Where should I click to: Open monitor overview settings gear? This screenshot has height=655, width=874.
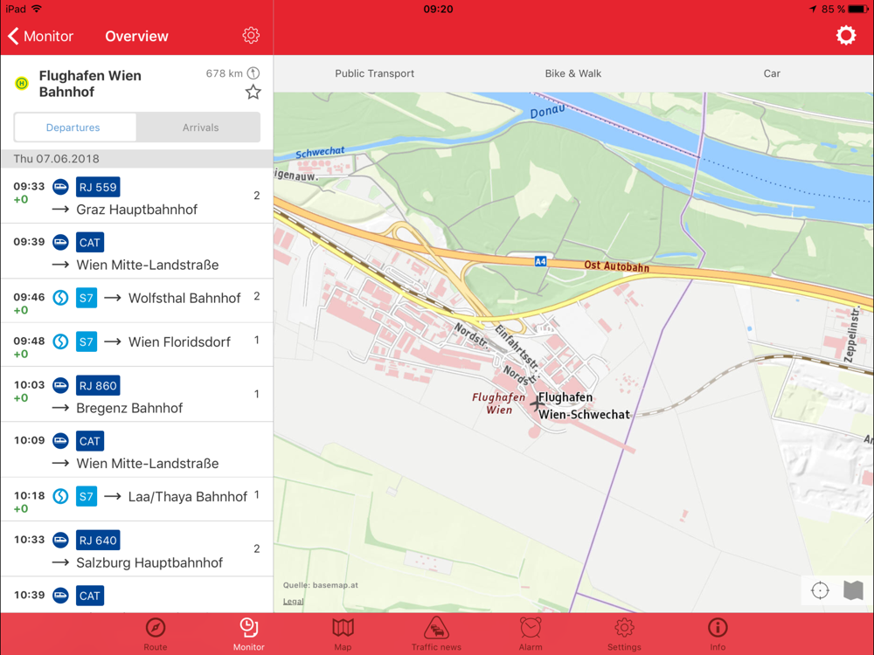point(251,35)
